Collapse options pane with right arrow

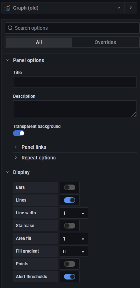coord(131,8)
